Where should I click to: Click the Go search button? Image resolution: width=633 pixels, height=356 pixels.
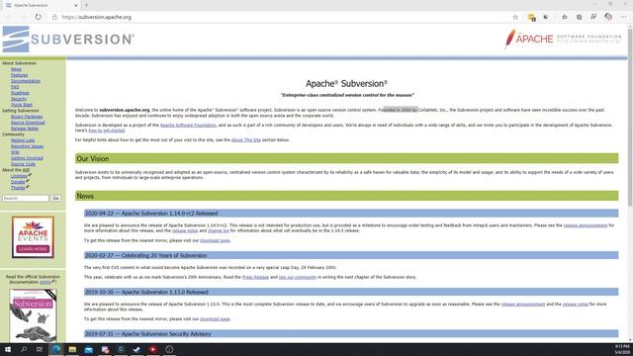55,198
